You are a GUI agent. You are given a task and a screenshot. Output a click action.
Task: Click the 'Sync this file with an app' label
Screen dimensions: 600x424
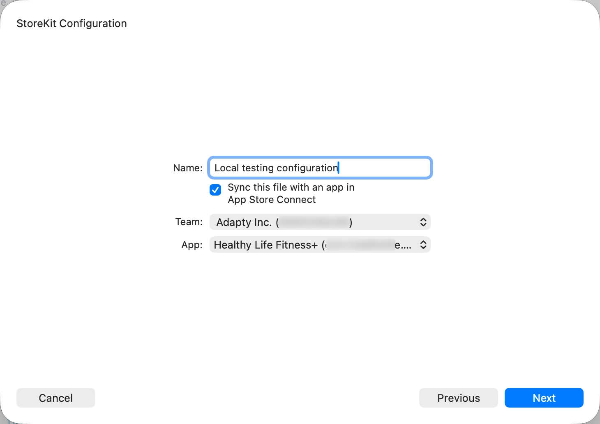pyautogui.click(x=291, y=187)
